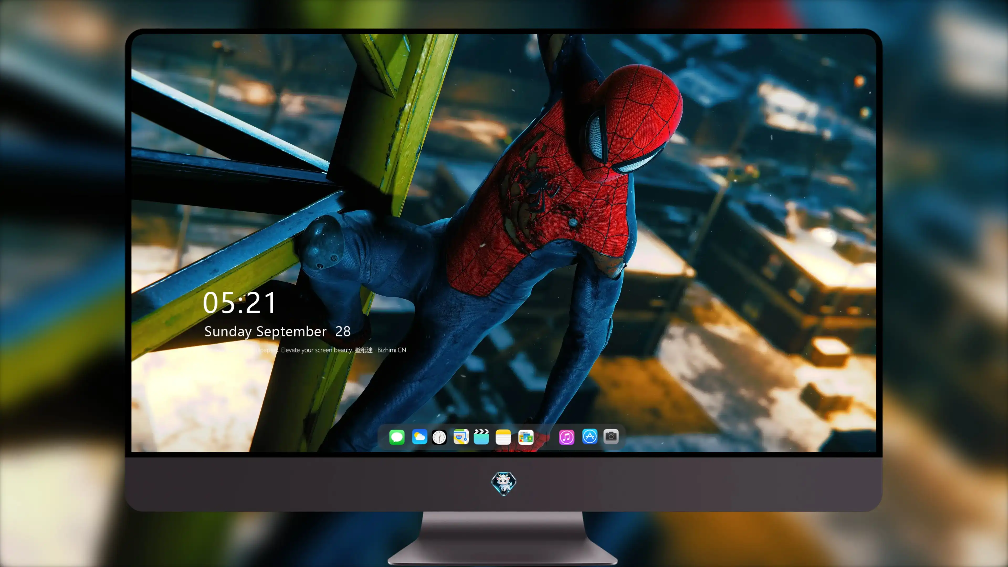This screenshot has height=567, width=1008.
Task: Open the Maps app icon
Action: coord(461,437)
